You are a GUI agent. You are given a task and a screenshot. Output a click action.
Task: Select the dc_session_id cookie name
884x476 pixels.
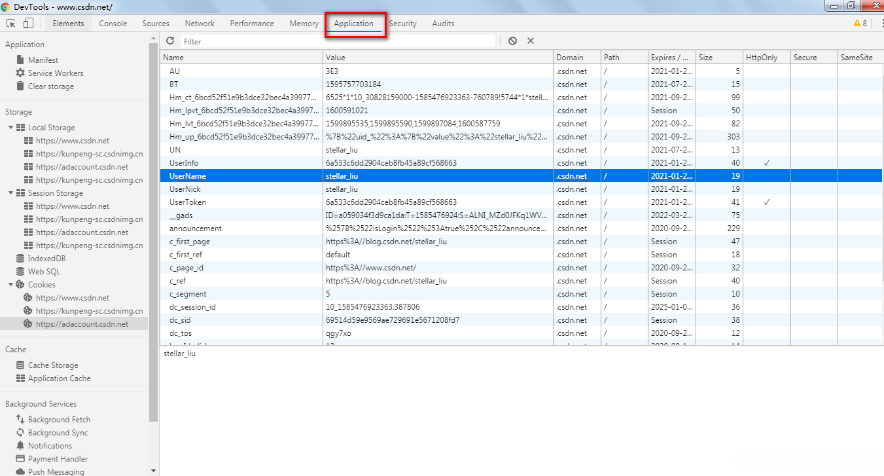(x=192, y=307)
